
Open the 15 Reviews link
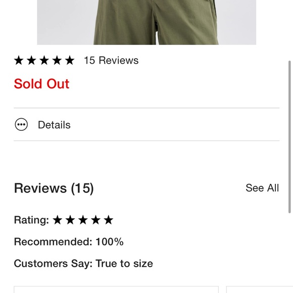pyautogui.click(x=111, y=60)
